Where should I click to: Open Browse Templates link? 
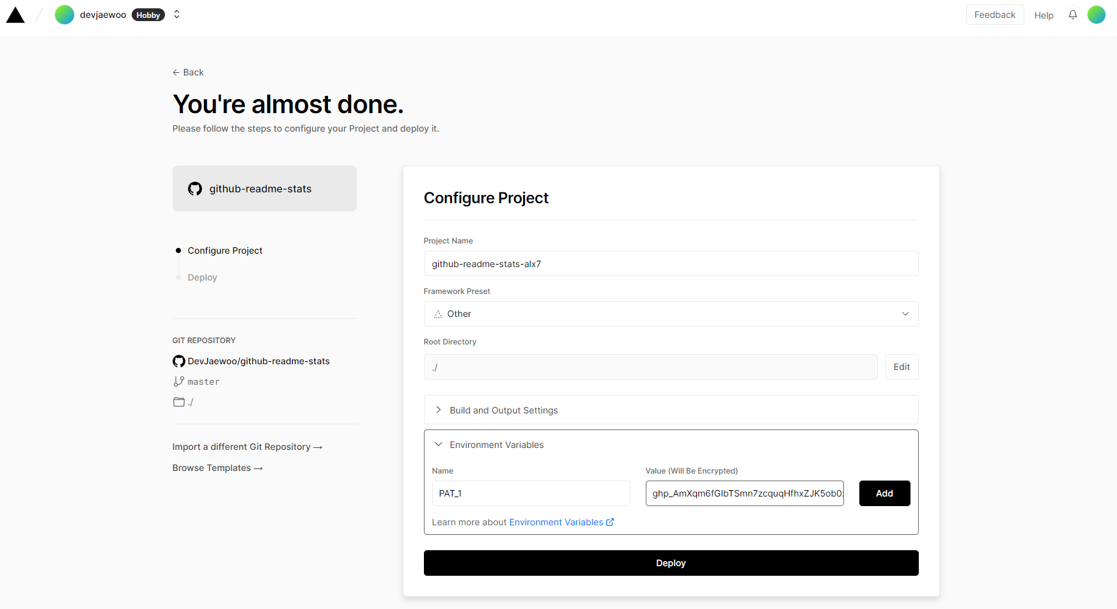click(217, 468)
